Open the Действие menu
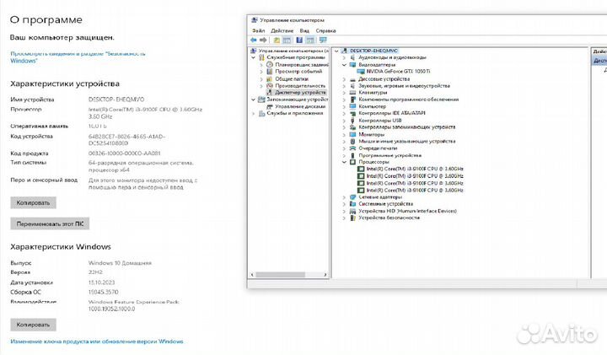Image resolution: width=607 pixels, height=355 pixels. 282,30
